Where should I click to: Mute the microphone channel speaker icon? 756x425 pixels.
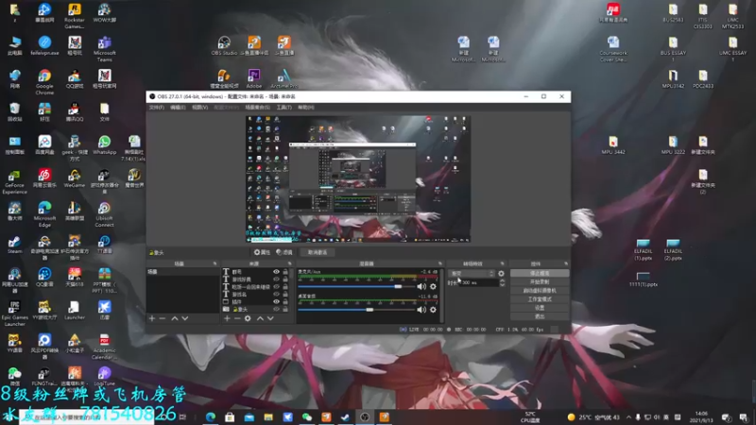click(421, 287)
